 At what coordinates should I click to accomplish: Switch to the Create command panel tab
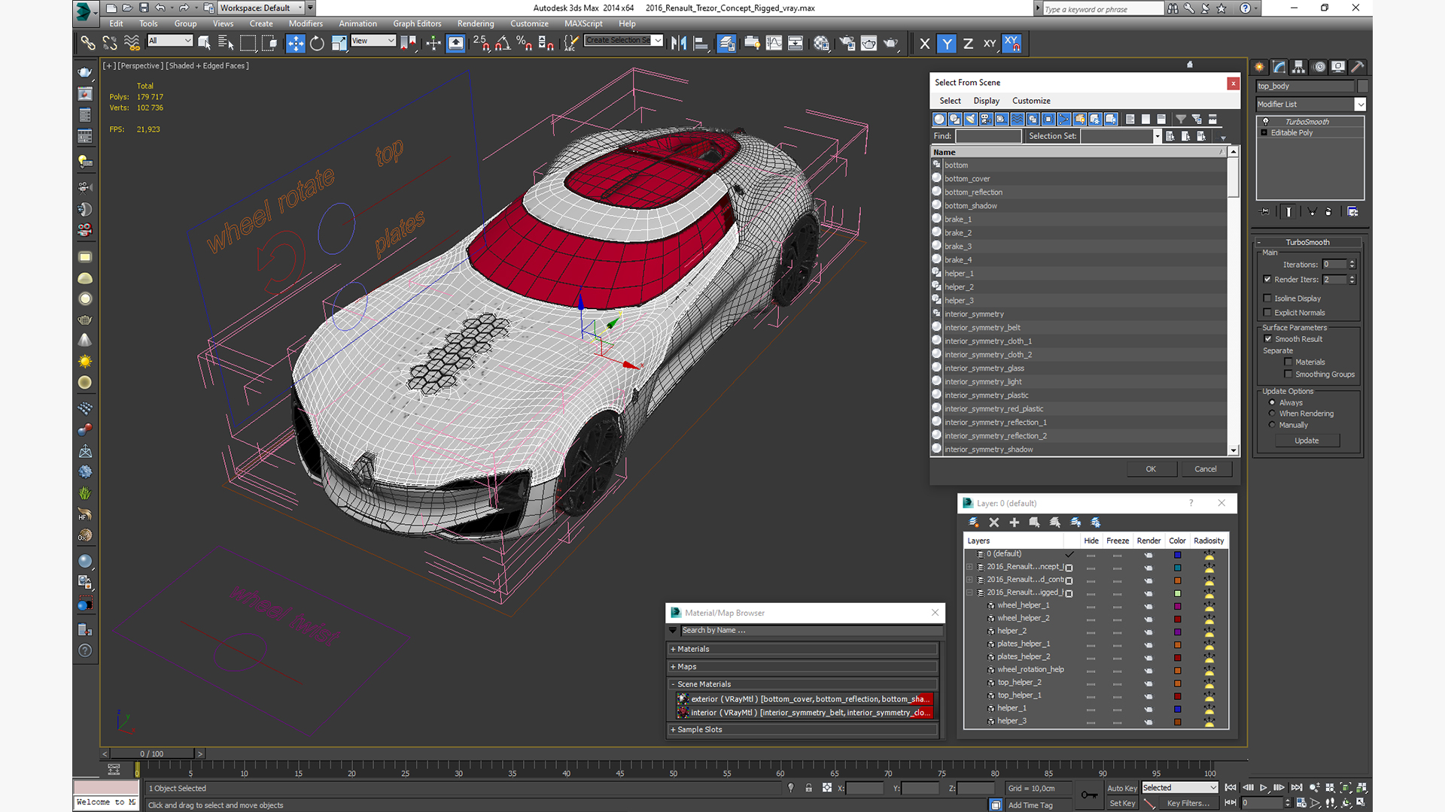pyautogui.click(x=1260, y=67)
